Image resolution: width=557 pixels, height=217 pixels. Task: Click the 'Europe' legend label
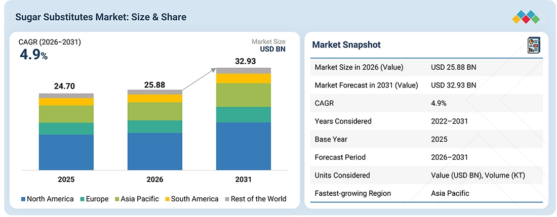tap(97, 199)
